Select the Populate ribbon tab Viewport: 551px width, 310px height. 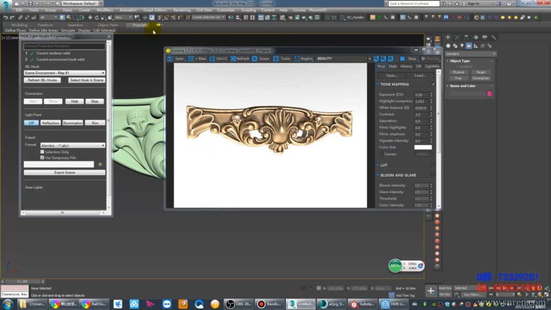click(x=140, y=25)
